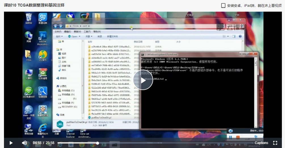Click 新建文件夹 in Explorer toolbar
Image resolution: width=285 pixels, height=148 pixels.
tap(112, 36)
